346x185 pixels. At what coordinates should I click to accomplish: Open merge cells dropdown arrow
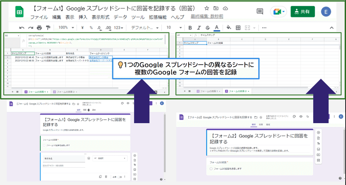tap(254, 28)
